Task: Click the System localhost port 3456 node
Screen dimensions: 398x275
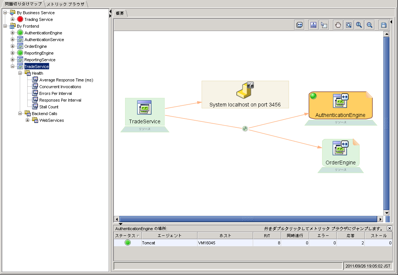Action: click(x=245, y=95)
